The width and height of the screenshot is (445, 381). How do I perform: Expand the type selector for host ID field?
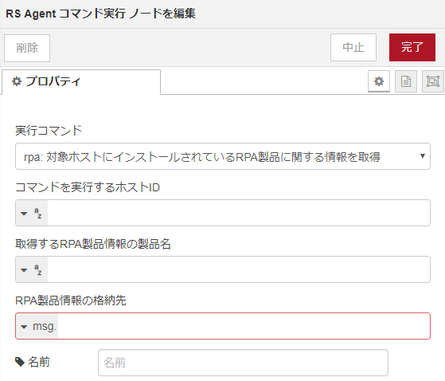[x=32, y=213]
